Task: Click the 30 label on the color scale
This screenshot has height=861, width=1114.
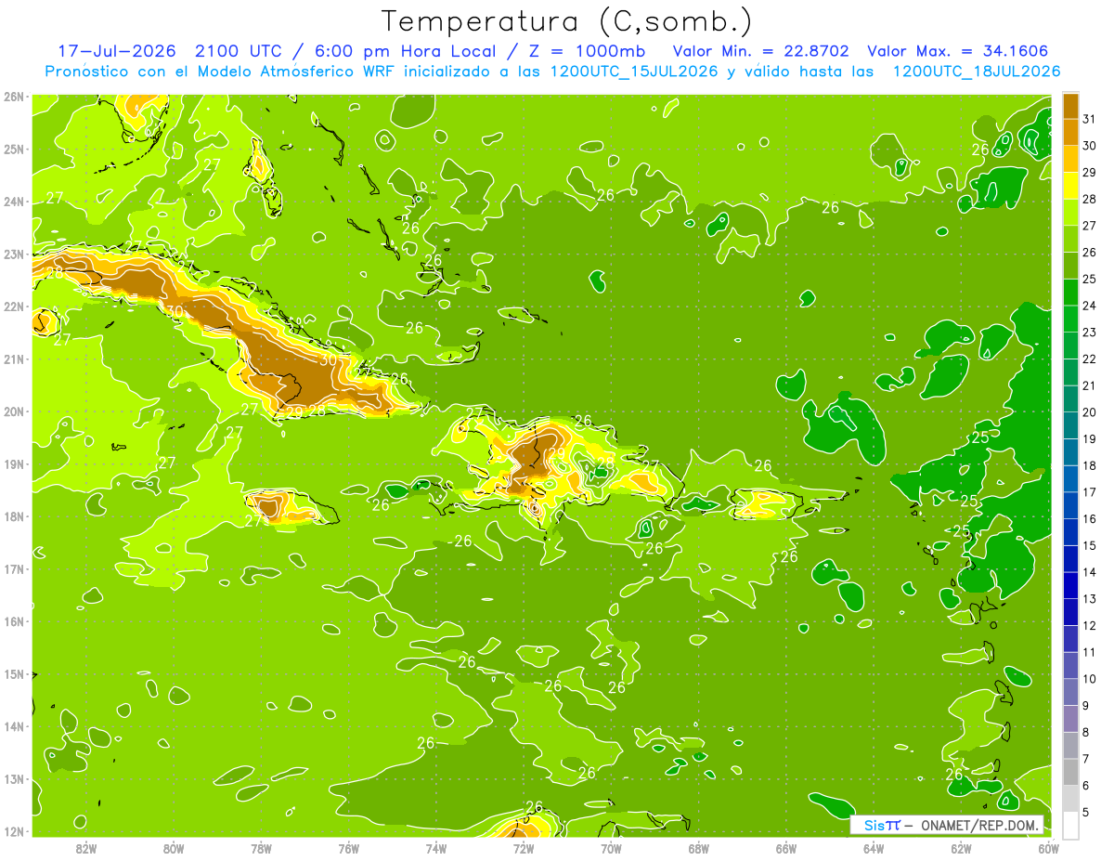Action: [1090, 146]
